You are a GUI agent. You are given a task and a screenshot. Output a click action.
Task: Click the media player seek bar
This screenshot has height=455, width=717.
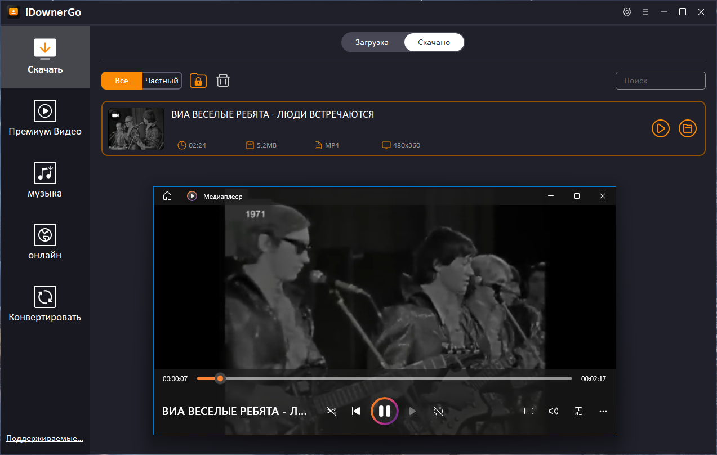(x=394, y=379)
